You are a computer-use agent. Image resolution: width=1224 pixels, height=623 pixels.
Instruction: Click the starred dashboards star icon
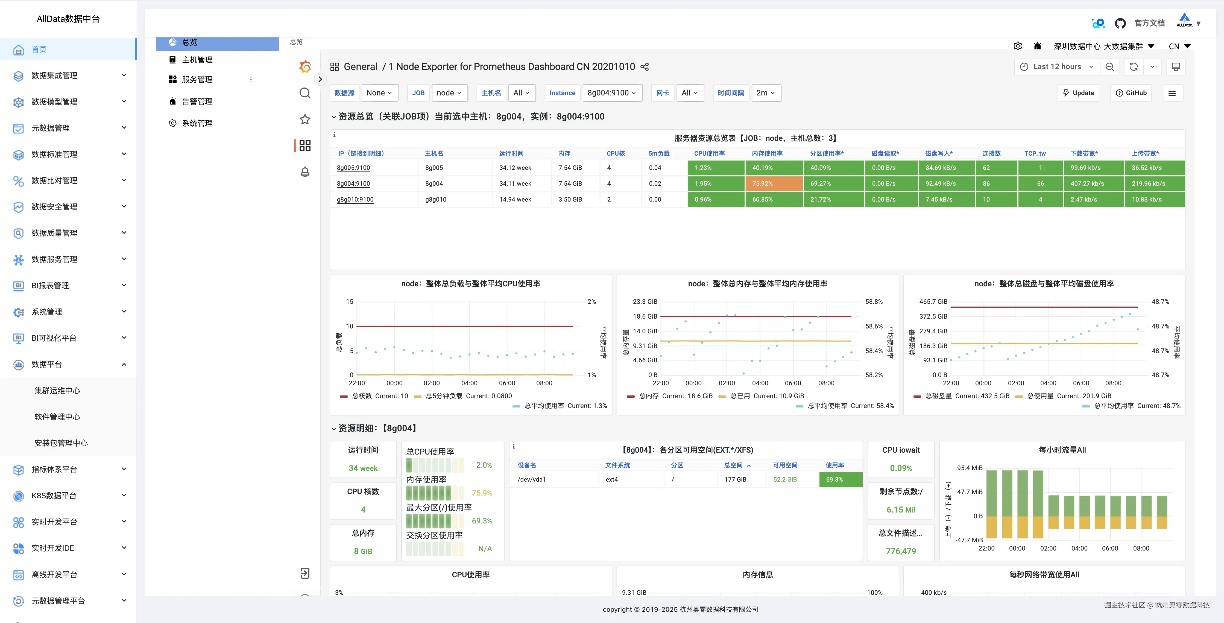(x=305, y=119)
